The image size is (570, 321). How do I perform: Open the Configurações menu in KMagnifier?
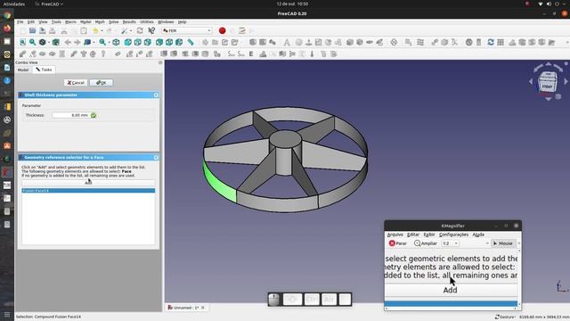pyautogui.click(x=453, y=235)
